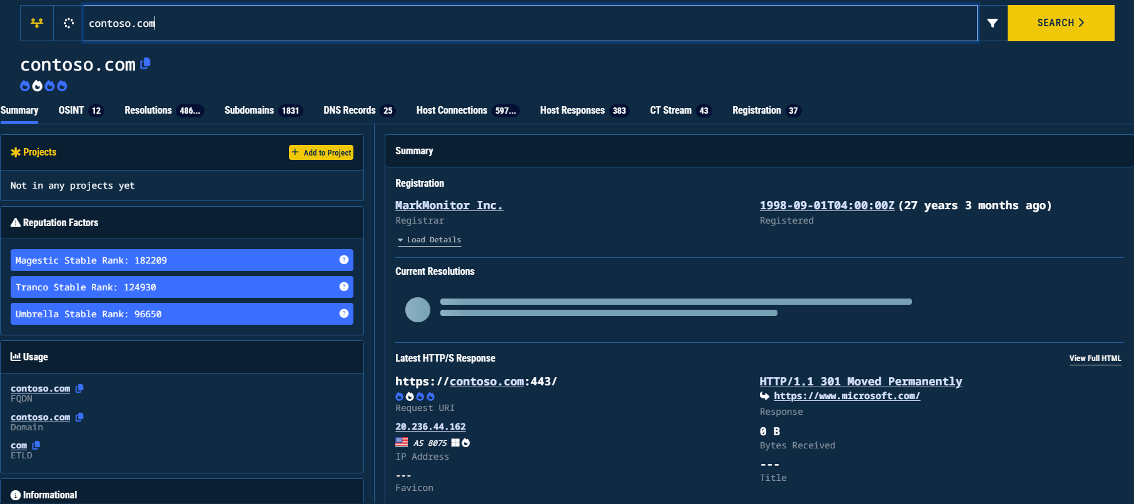This screenshot has height=504, width=1134.
Task: Focus the contoso.com search input field
Action: pos(530,23)
